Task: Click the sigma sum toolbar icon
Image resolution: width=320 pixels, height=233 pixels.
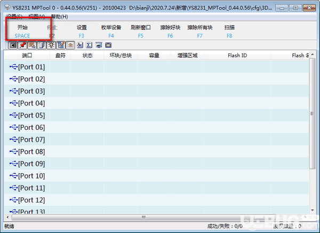Action: [x=89, y=45]
